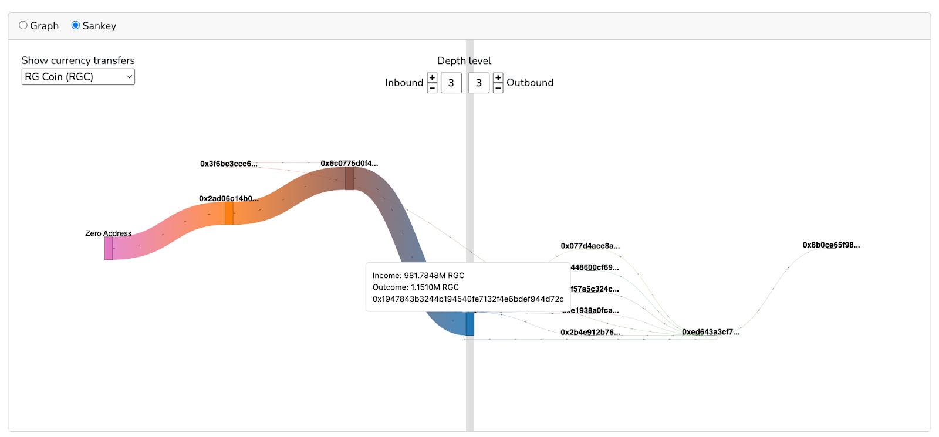Select the Graph view radio button
Viewport: 939px width, 437px height.
pos(23,25)
